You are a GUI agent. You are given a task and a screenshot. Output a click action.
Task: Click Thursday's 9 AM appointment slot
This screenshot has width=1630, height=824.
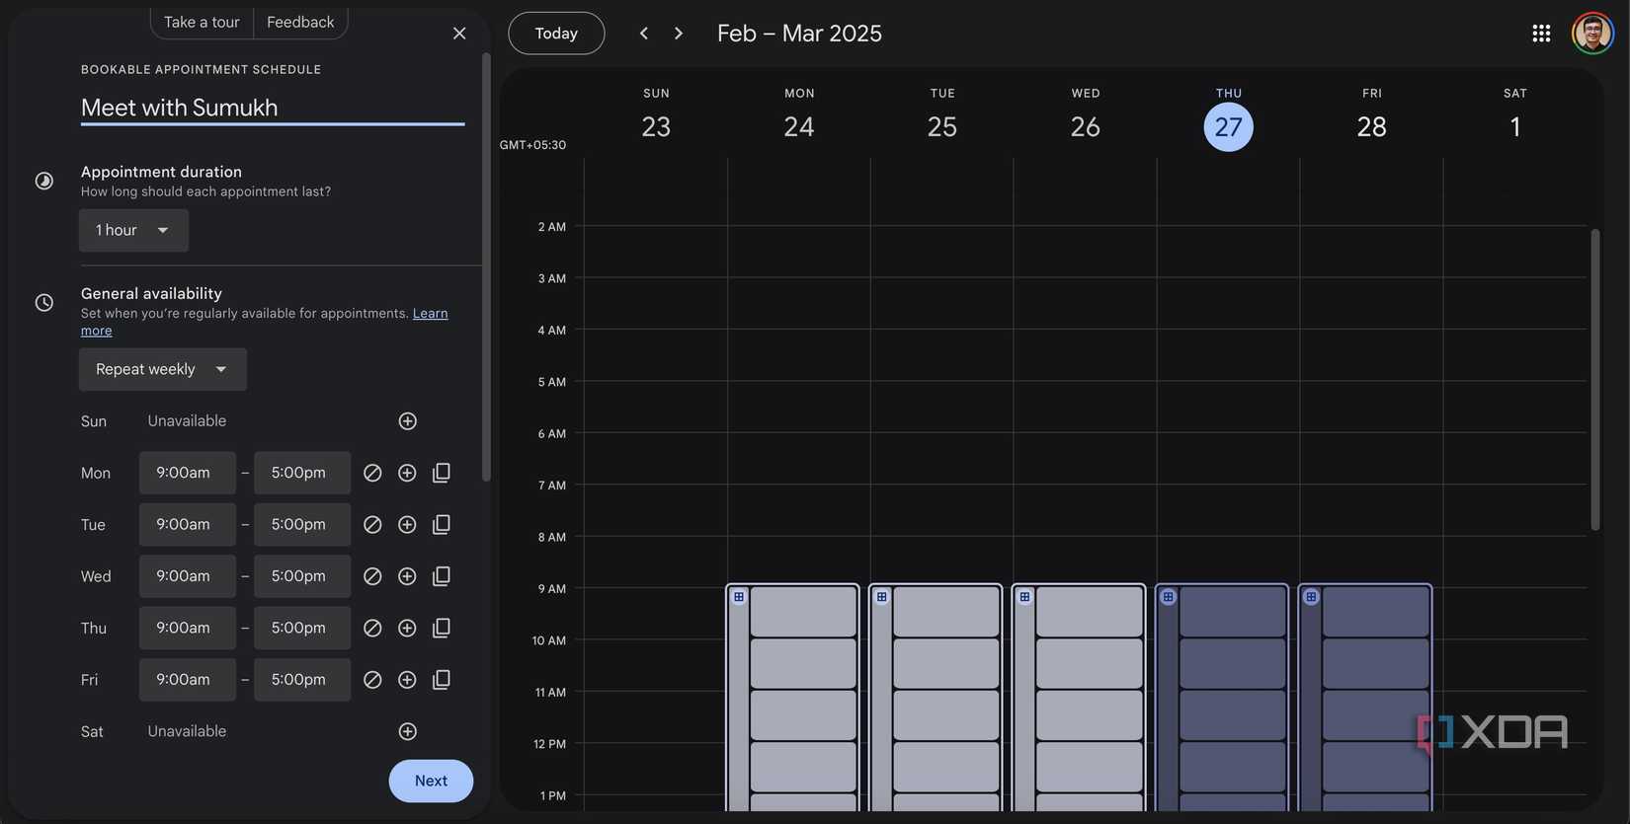(x=1233, y=613)
